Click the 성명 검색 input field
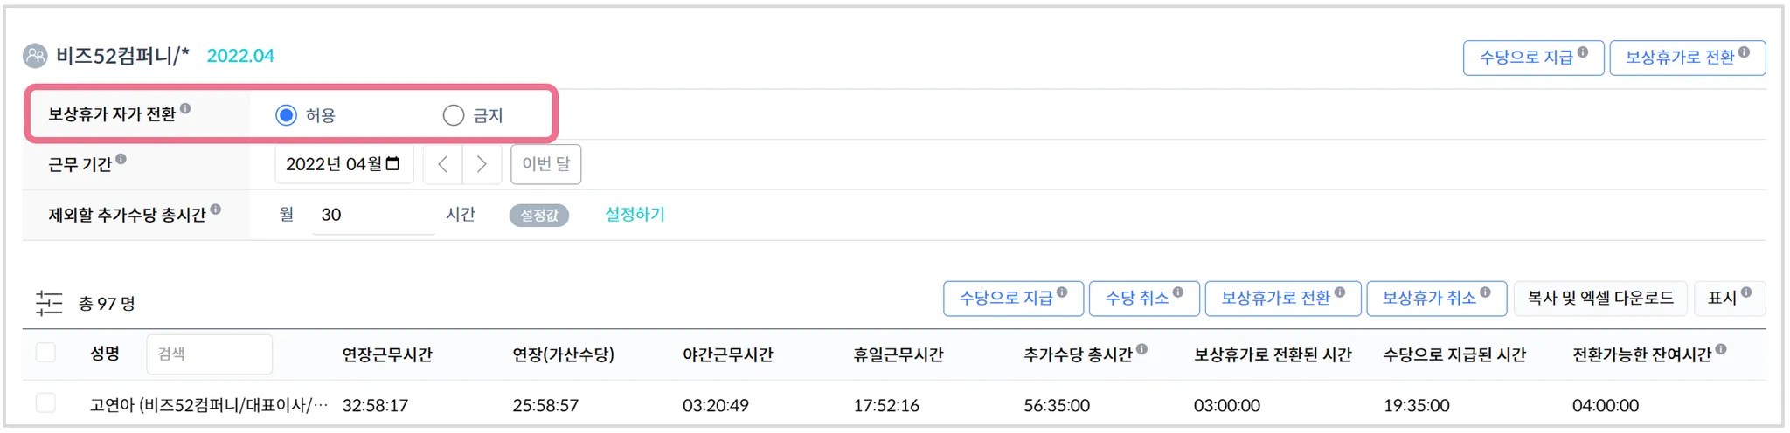1790x433 pixels. pos(210,354)
